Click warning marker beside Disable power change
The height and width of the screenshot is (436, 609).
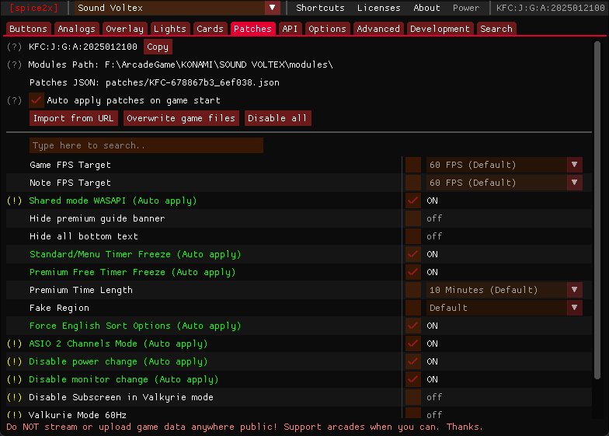click(x=14, y=361)
